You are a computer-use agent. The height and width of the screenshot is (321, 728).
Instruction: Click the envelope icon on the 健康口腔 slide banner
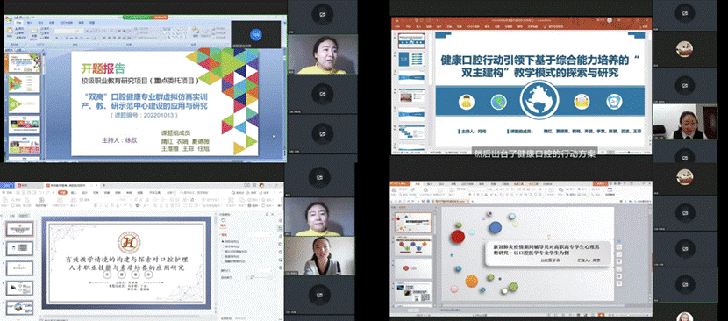(x=582, y=101)
